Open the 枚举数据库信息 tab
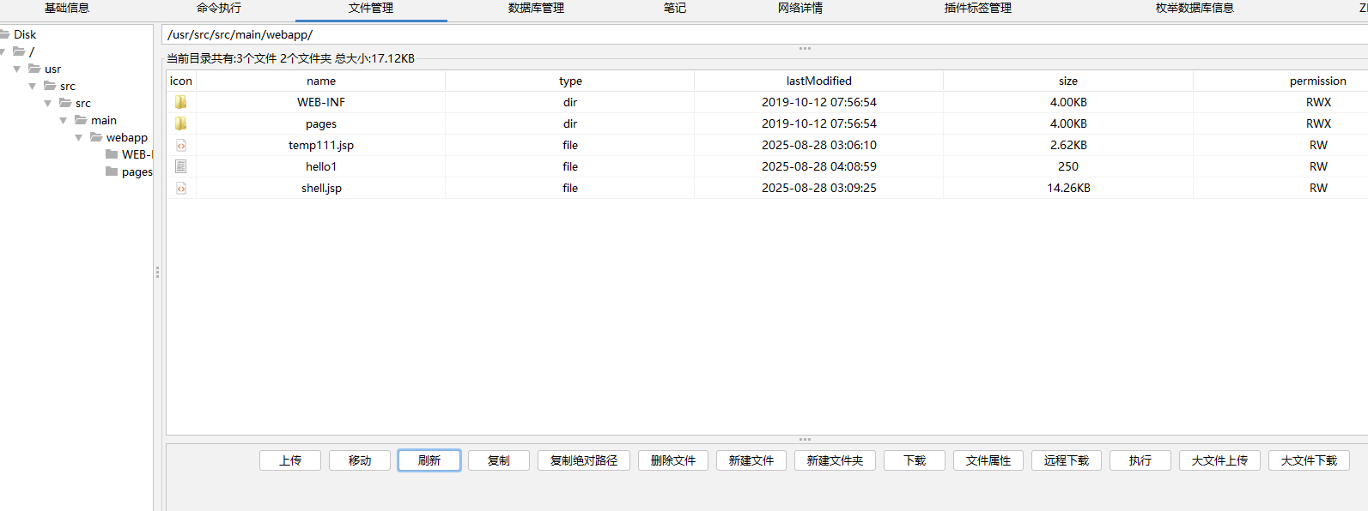Screen dimensions: 1368x511 coord(1195,8)
